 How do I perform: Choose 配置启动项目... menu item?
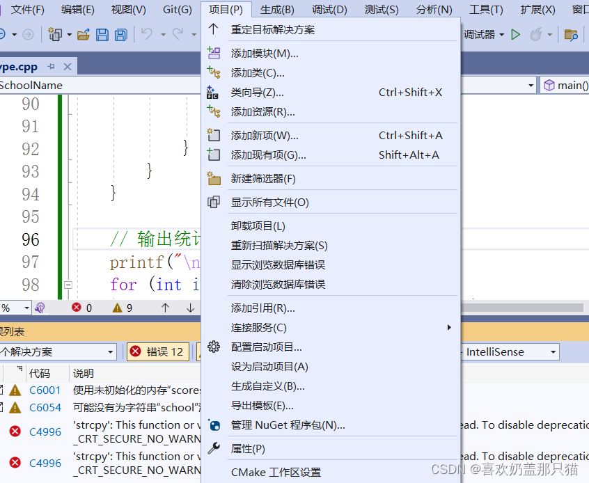point(331,347)
